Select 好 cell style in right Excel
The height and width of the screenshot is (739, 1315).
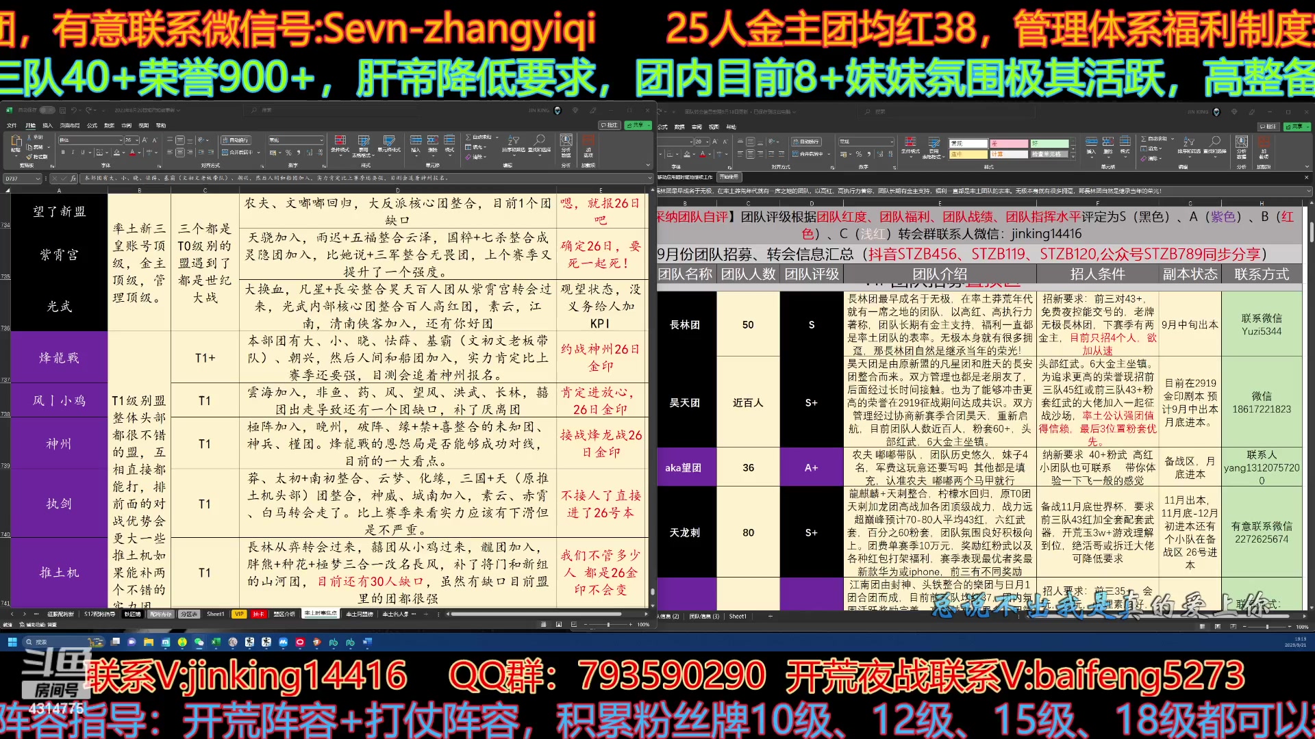click(1049, 144)
